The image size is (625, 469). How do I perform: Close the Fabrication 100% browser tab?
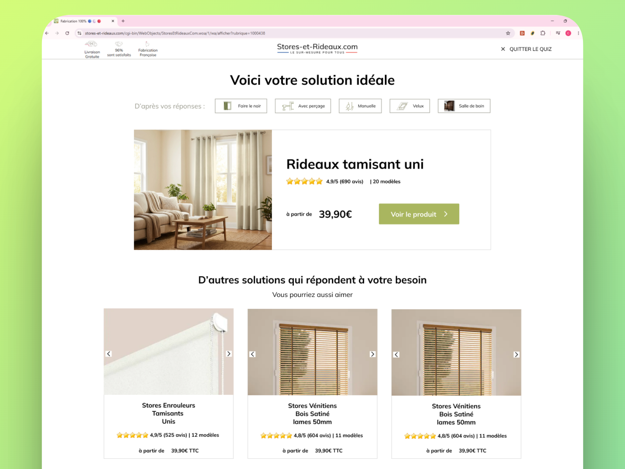[x=113, y=21]
